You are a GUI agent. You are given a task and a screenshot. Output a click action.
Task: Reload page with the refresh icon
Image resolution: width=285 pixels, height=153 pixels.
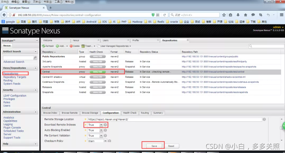pyautogui.click(x=165, y=15)
